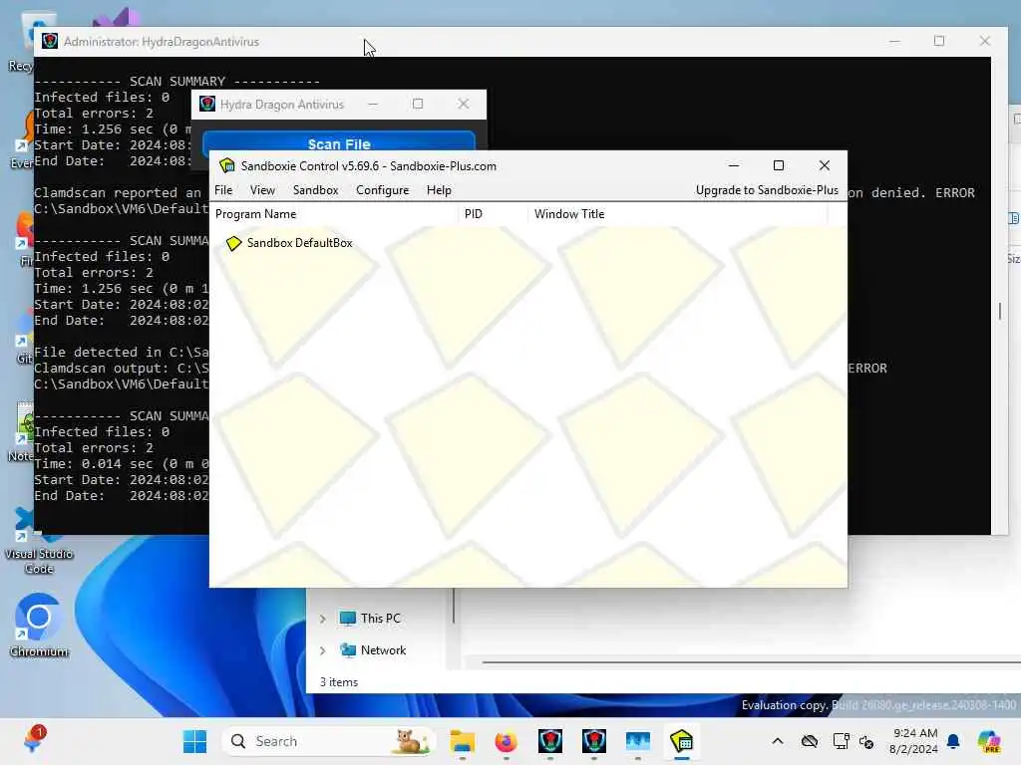Image resolution: width=1021 pixels, height=765 pixels.
Task: Click the Administrator HydraDragonAntivirus console icon
Action: 50,41
